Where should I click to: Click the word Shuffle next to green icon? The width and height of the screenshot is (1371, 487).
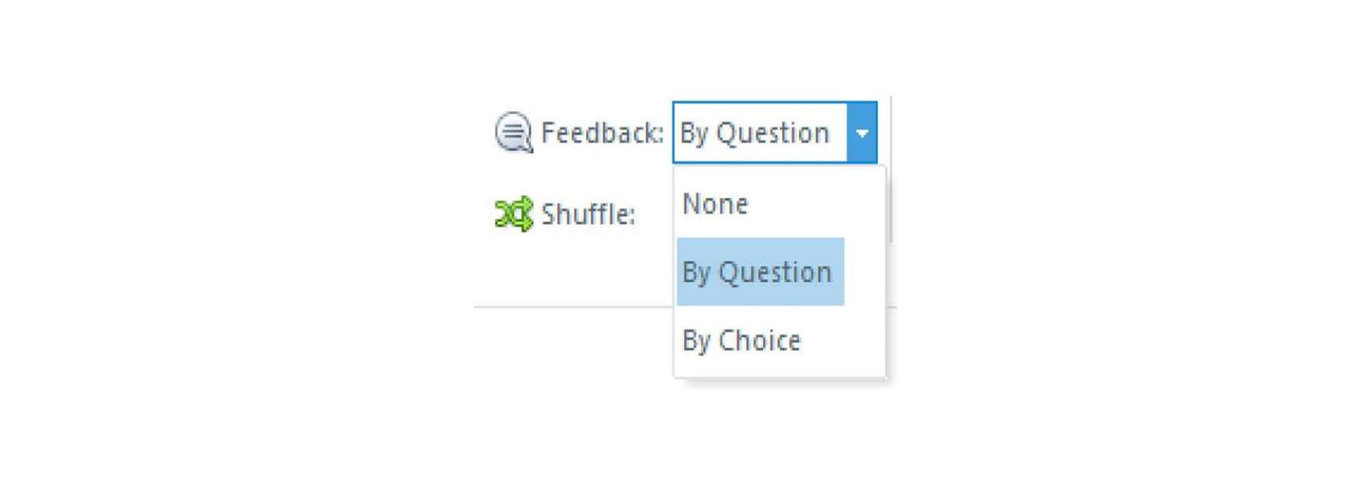tap(588, 214)
